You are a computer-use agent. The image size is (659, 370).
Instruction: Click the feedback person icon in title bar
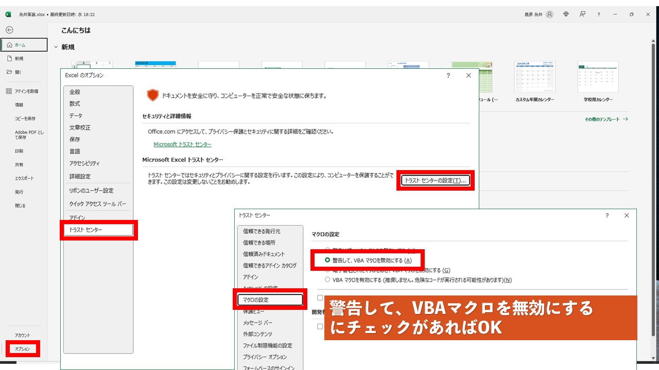click(x=582, y=14)
